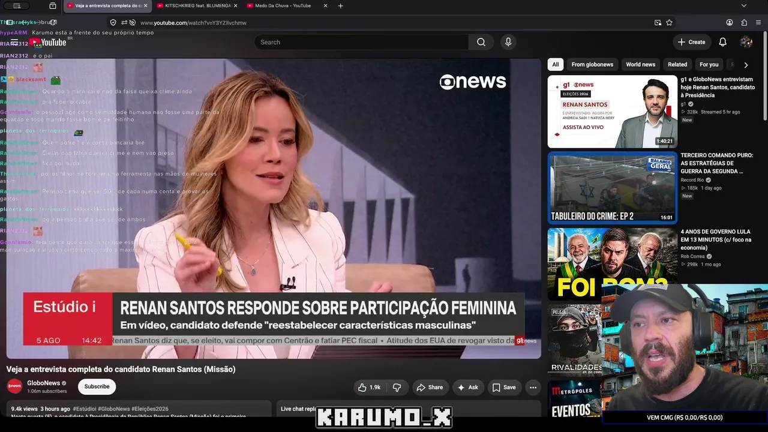Viewport: 768px width, 432px height.
Task: Open the Record Rio channel link
Action: 692,180
